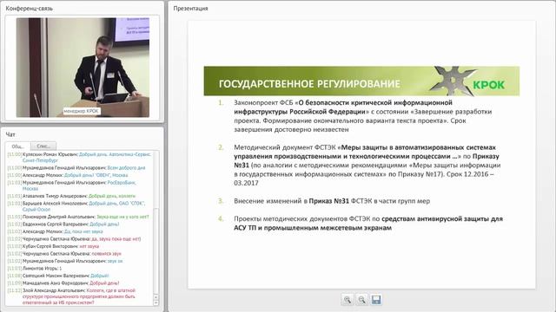The width and height of the screenshot is (556, 312).
Task: Select message 'Всем доброго дня' in chat
Action: coord(126,167)
